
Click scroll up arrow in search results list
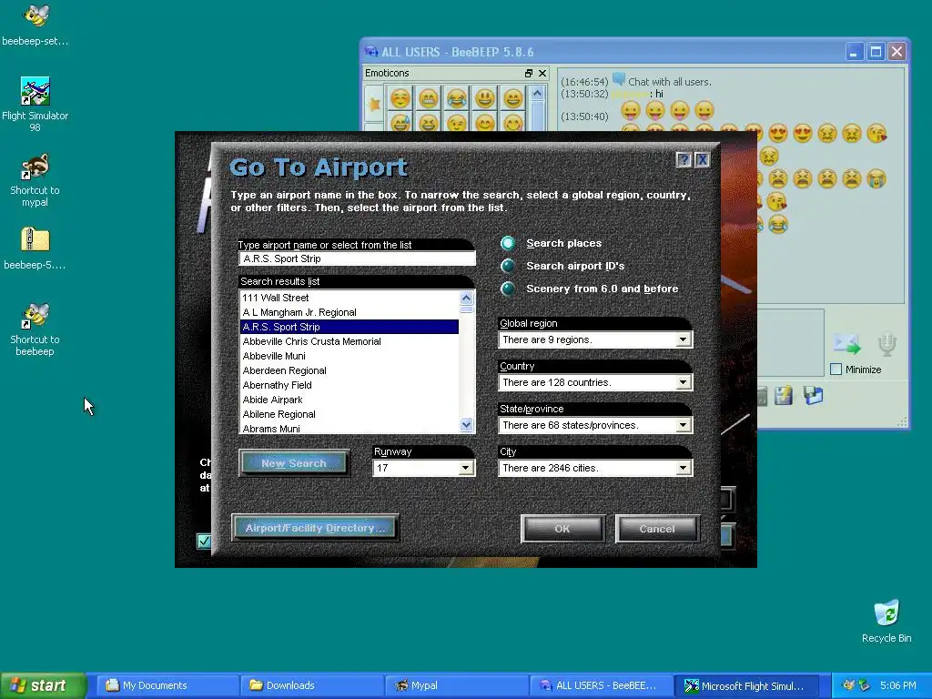coord(467,298)
